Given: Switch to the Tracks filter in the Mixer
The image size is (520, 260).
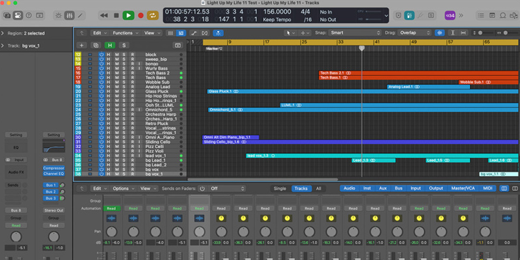Looking at the screenshot, I should [301, 188].
